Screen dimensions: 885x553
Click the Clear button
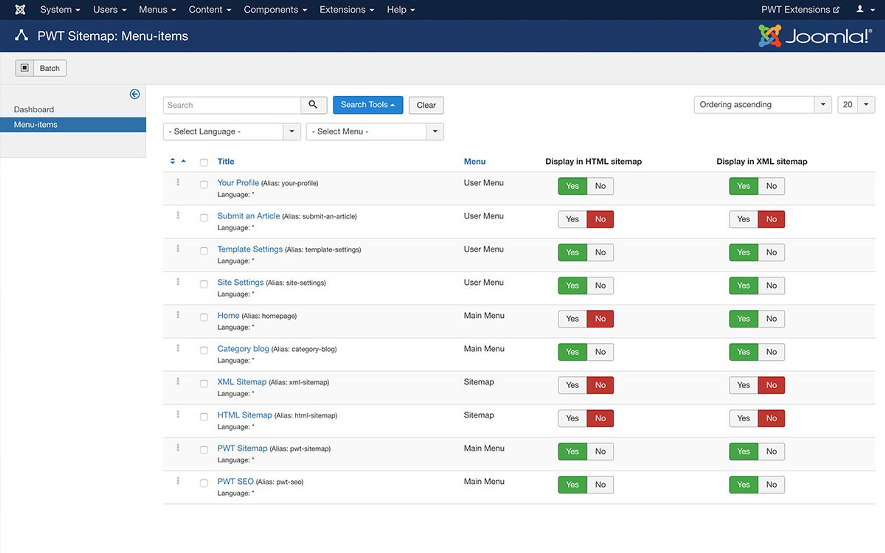(426, 105)
